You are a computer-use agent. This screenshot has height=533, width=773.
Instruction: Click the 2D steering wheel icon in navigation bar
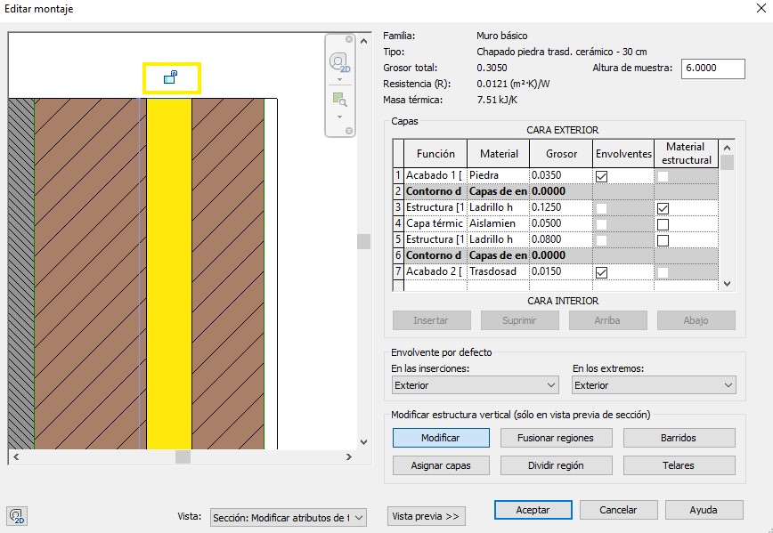click(339, 62)
